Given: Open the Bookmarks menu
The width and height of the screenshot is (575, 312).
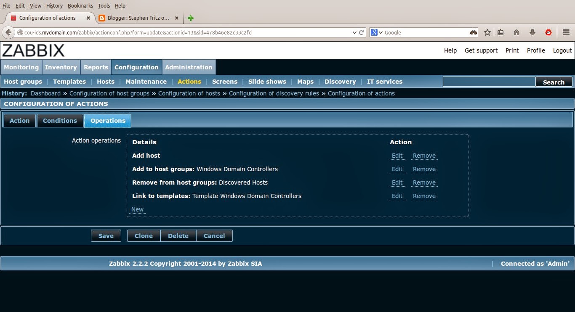Looking at the screenshot, I should coord(80,5).
